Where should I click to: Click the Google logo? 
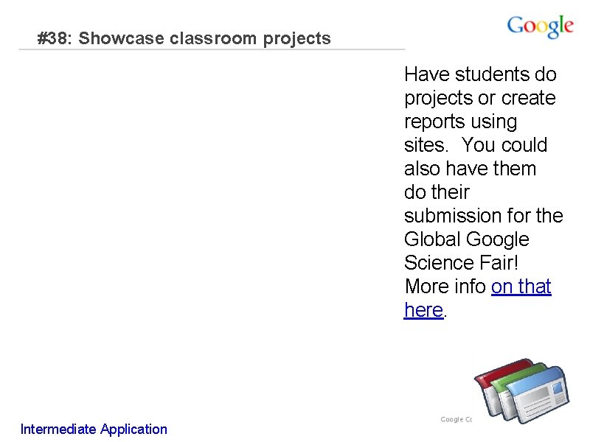tap(540, 27)
